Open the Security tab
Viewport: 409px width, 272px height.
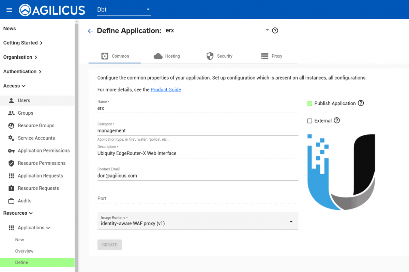(x=225, y=56)
